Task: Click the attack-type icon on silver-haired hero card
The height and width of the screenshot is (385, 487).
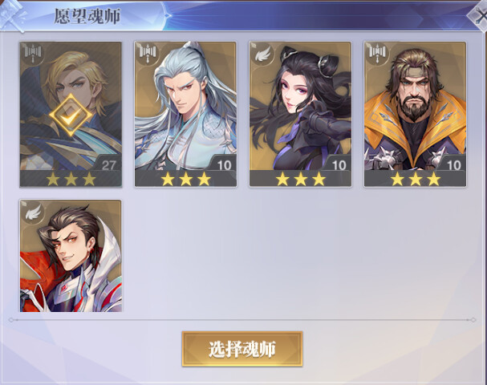Action: pos(148,54)
